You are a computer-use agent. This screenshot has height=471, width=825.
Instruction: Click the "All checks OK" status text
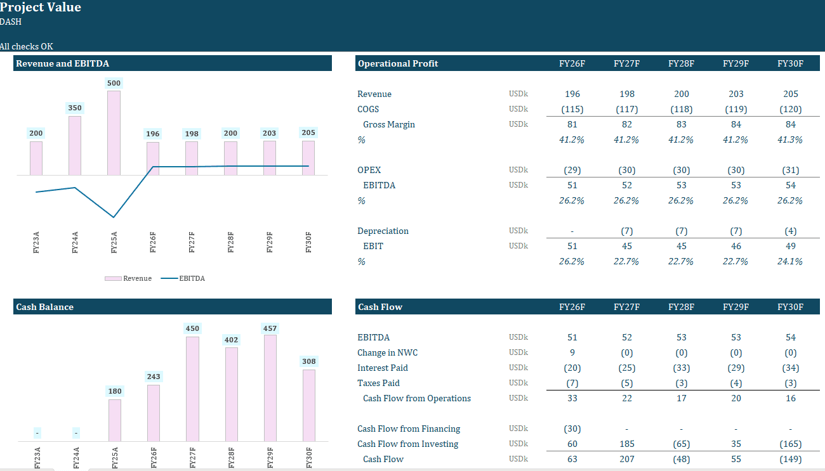click(x=27, y=46)
